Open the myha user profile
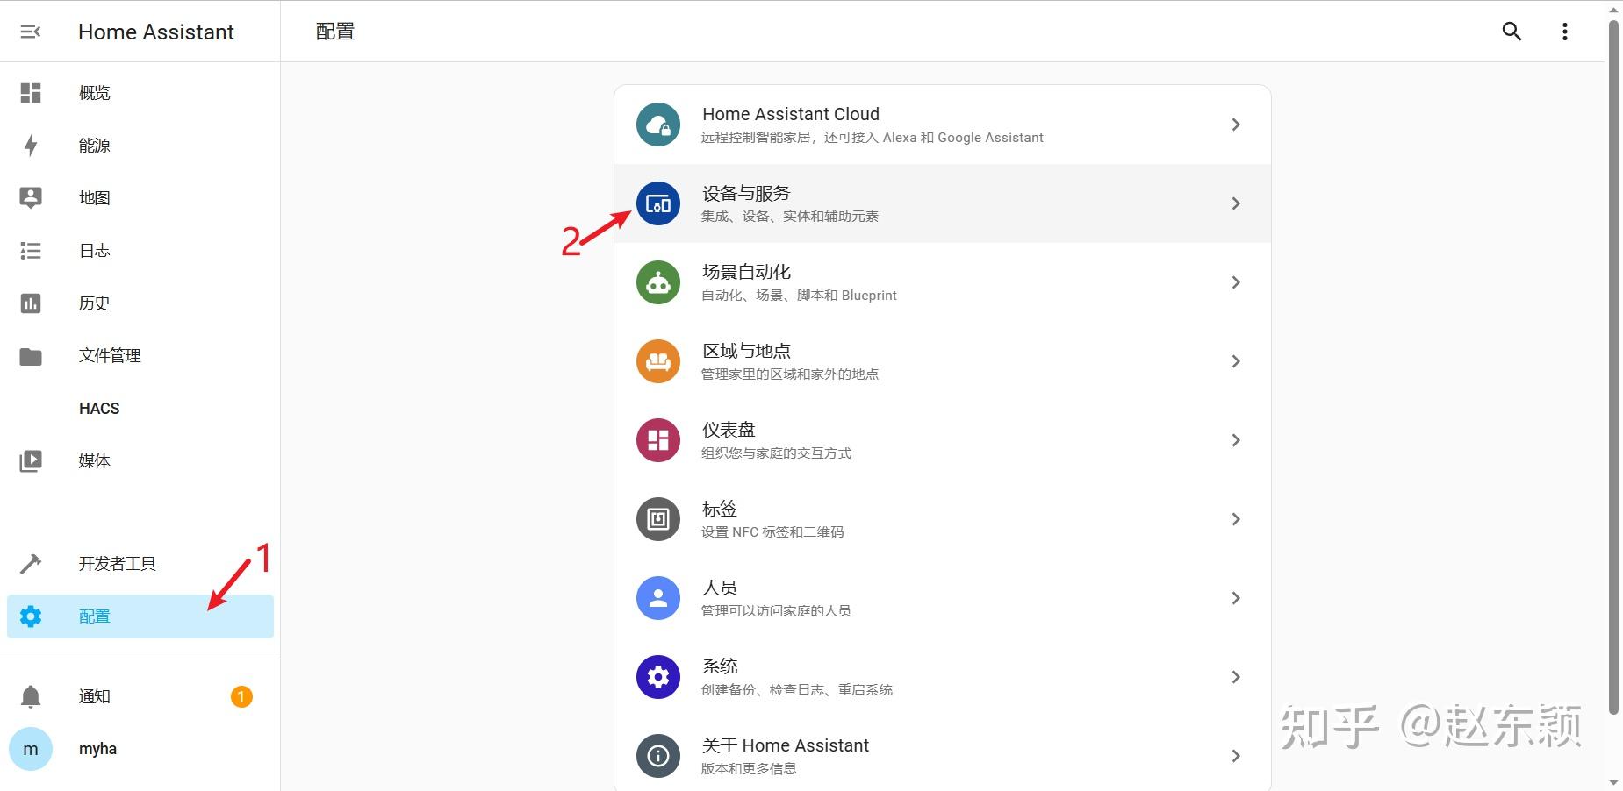This screenshot has width=1623, height=791. (140, 749)
